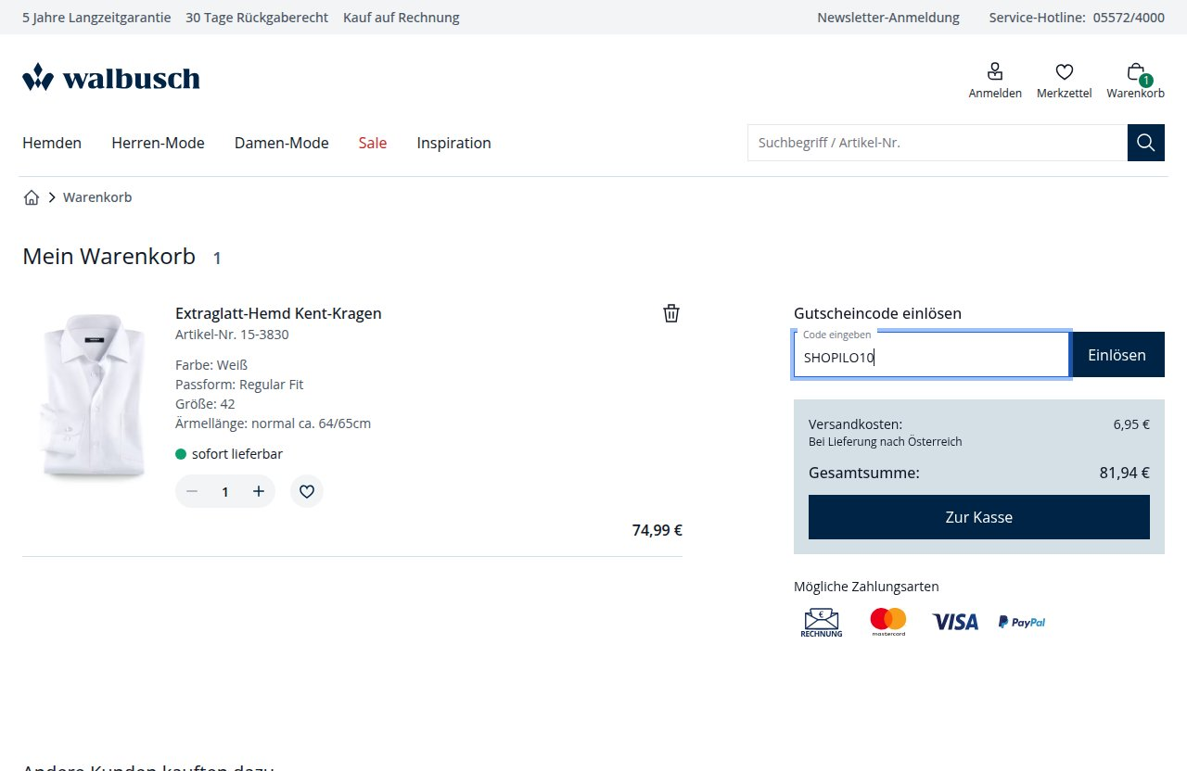This screenshot has height=771, width=1187.
Task: Click 30 Tage Rückgaberecht link
Action: tap(257, 18)
